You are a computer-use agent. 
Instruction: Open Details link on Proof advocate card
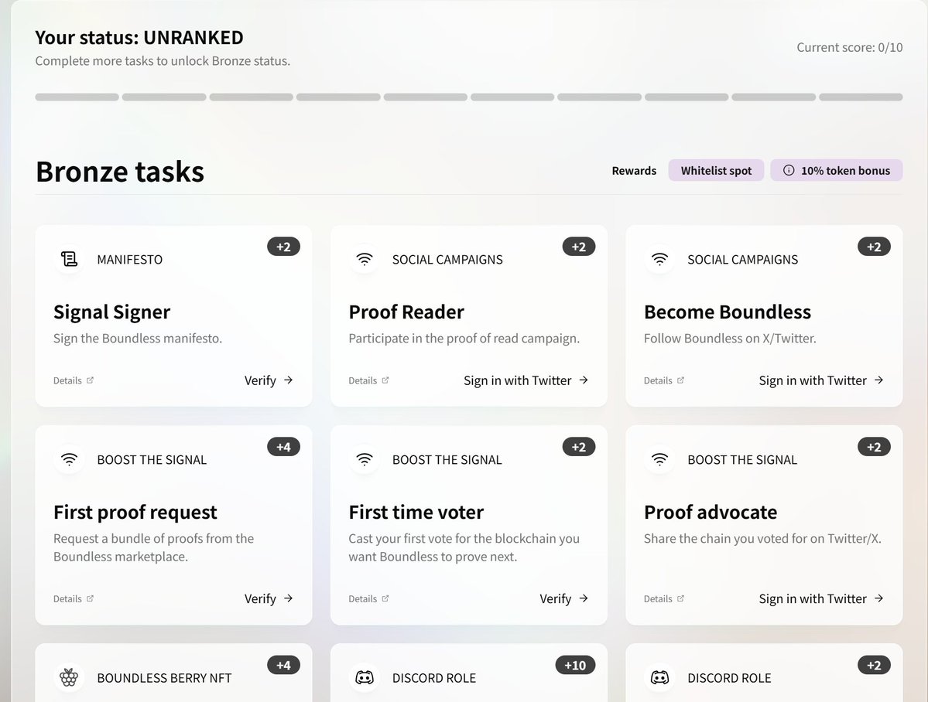tap(664, 598)
